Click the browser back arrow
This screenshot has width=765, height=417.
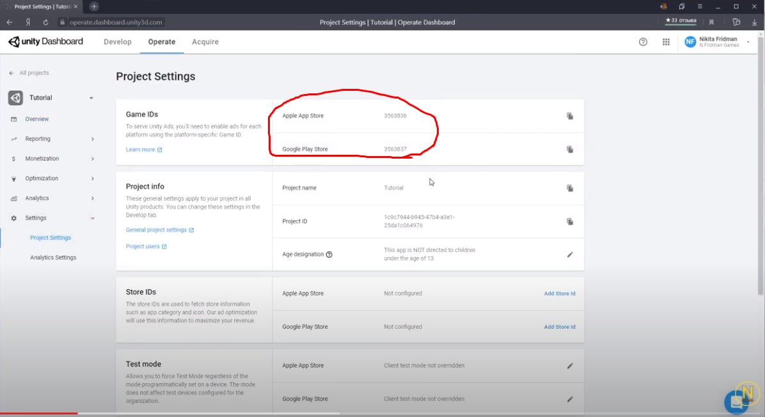coord(10,22)
